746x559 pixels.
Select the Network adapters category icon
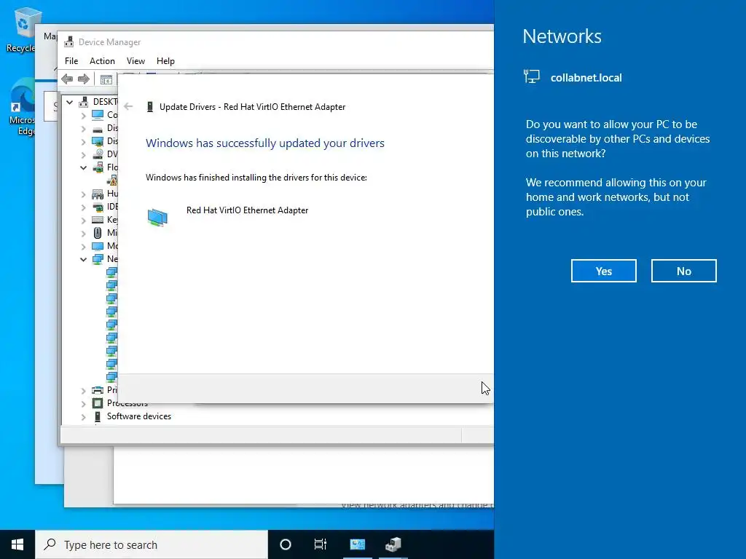point(98,259)
